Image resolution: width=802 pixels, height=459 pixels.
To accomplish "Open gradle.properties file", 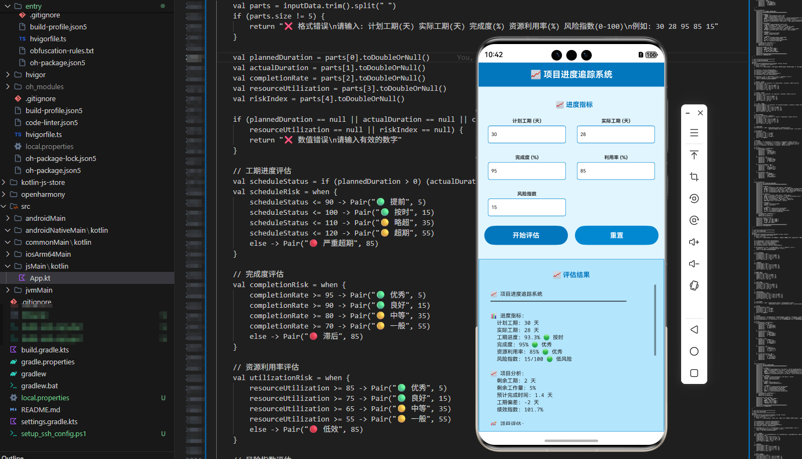I will pyautogui.click(x=48, y=362).
